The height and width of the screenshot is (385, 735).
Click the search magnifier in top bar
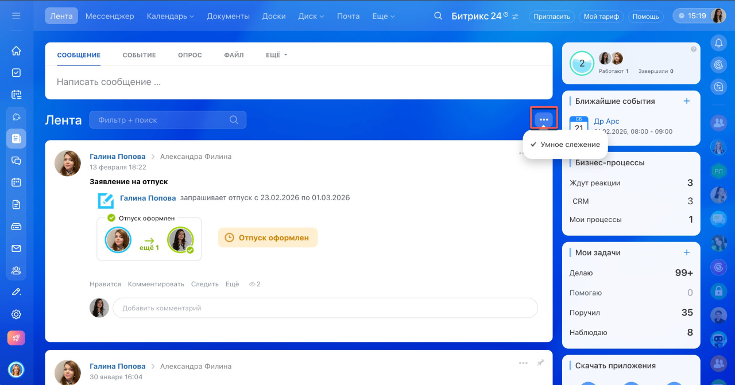[438, 16]
